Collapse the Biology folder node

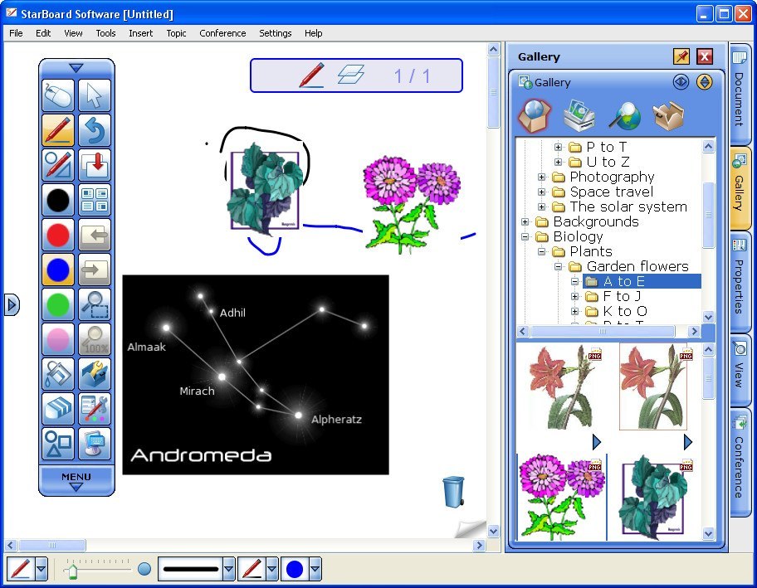[x=525, y=237]
